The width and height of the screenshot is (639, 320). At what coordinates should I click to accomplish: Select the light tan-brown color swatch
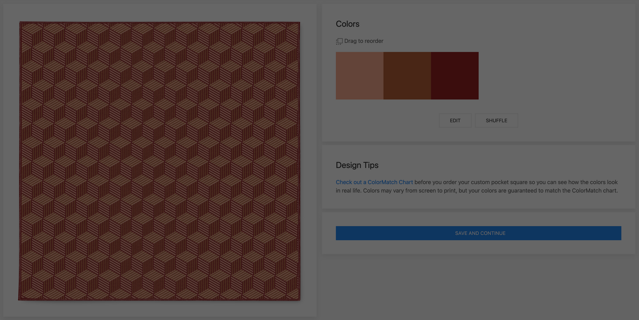point(359,76)
